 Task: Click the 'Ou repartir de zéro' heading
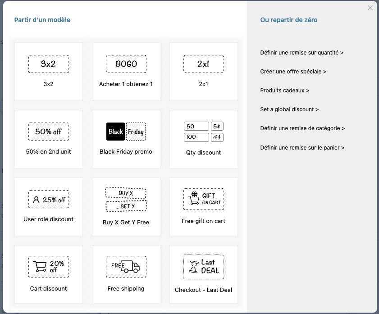pos(289,20)
